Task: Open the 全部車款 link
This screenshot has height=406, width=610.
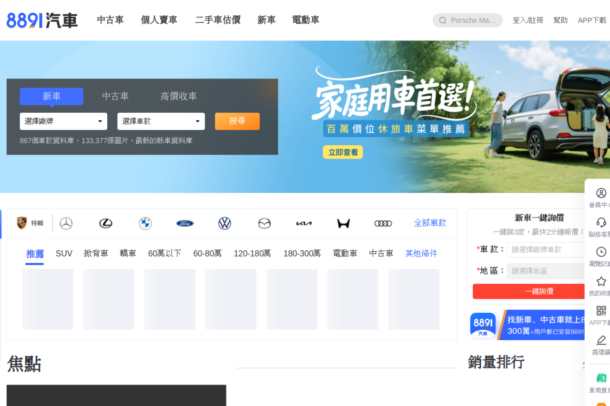Action: (430, 223)
